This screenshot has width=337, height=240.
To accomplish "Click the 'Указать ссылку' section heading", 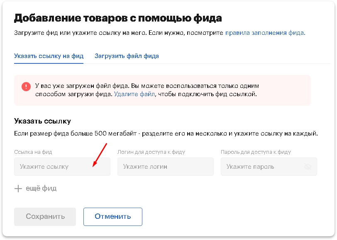I will (42, 121).
